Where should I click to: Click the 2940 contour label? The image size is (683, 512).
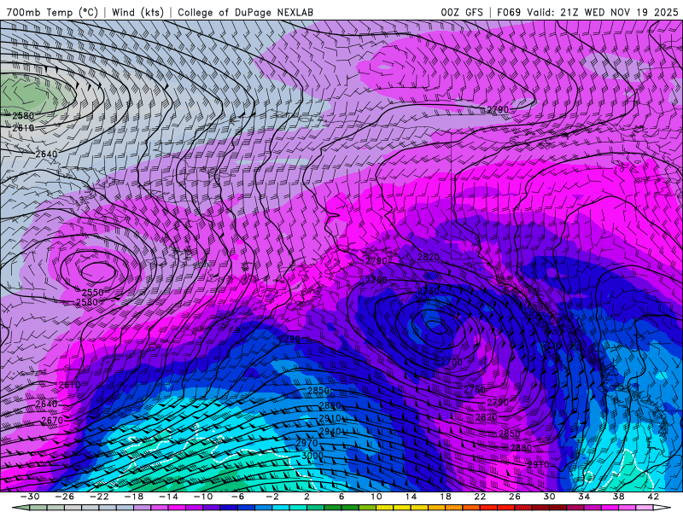[330, 432]
